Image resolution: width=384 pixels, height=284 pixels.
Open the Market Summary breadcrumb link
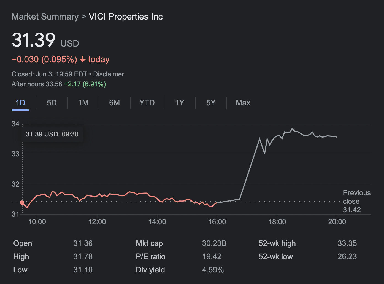click(45, 17)
